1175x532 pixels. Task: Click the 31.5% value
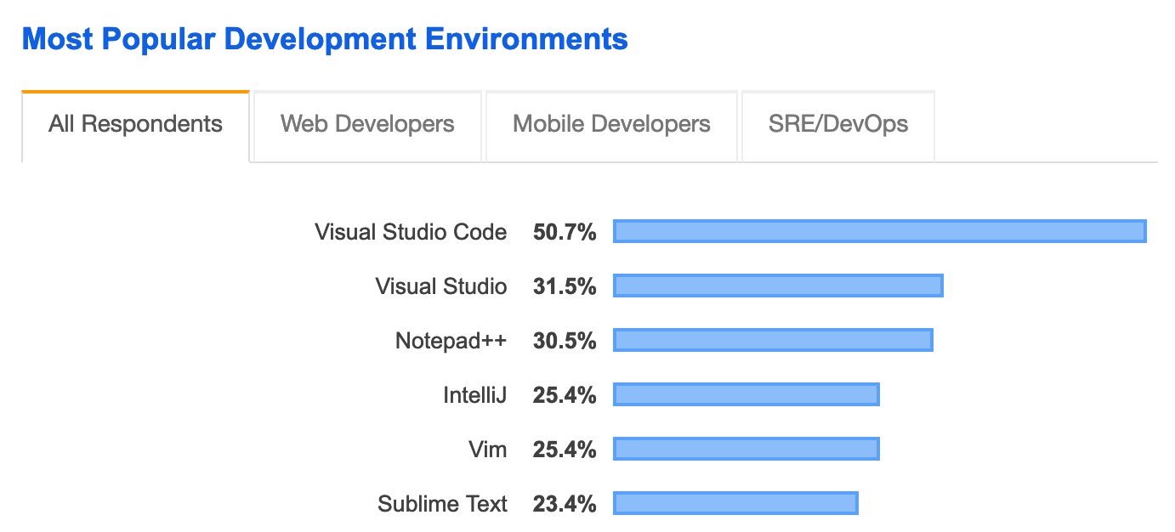coord(565,286)
